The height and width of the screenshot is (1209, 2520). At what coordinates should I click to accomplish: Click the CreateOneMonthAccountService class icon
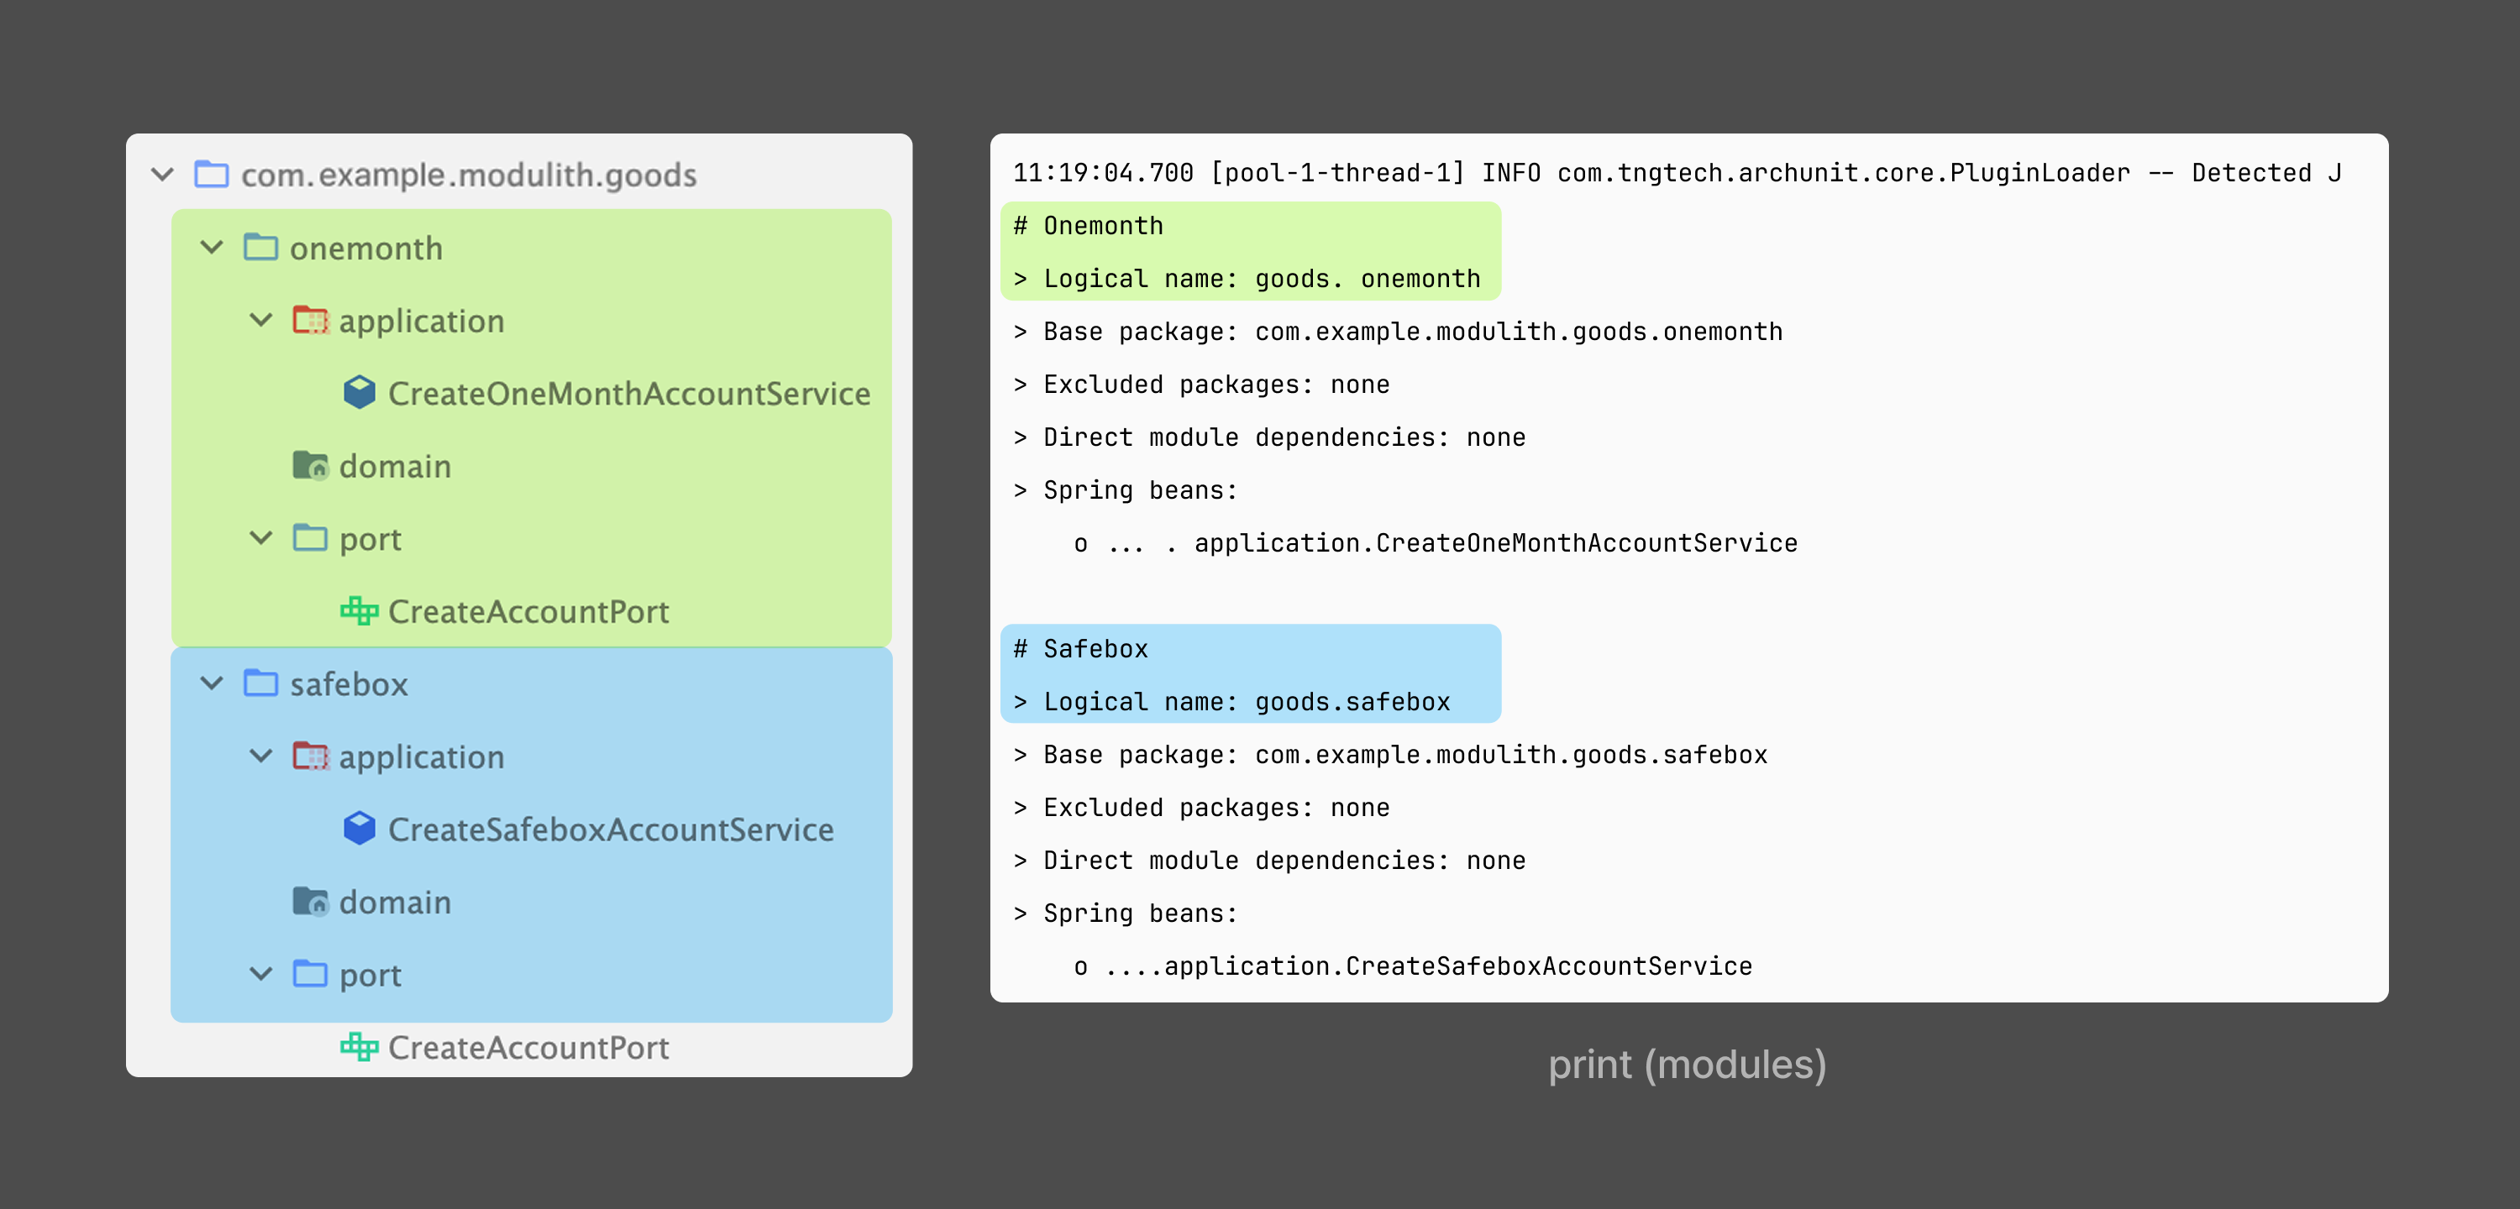(x=359, y=393)
